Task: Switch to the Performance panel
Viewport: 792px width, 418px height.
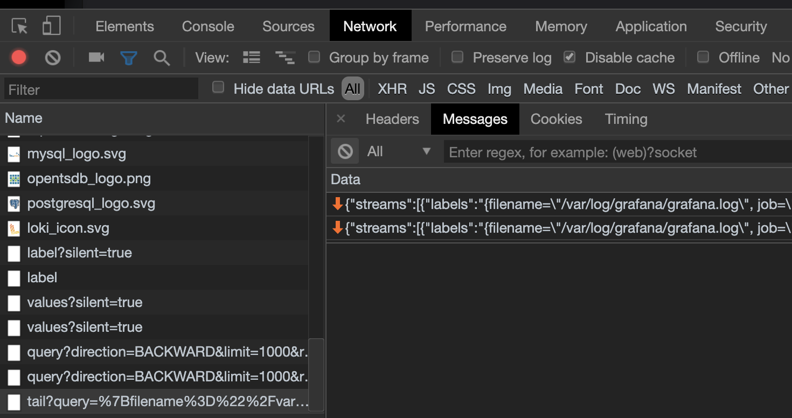Action: coord(465,25)
